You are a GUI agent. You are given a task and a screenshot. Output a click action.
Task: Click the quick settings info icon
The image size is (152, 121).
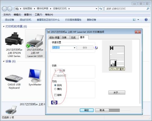coord(96,48)
